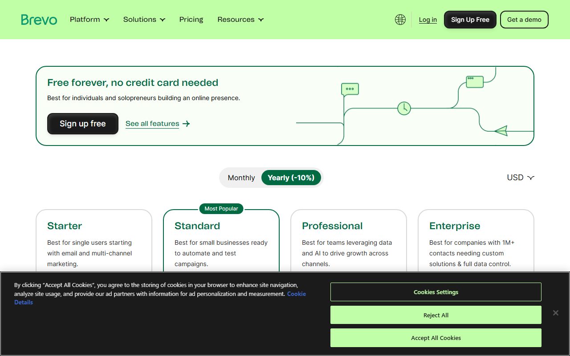Click the Get a demo button

point(524,20)
